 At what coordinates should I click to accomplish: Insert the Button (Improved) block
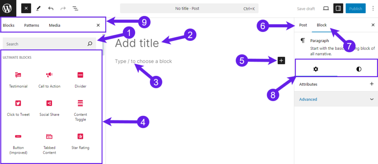click(18, 144)
